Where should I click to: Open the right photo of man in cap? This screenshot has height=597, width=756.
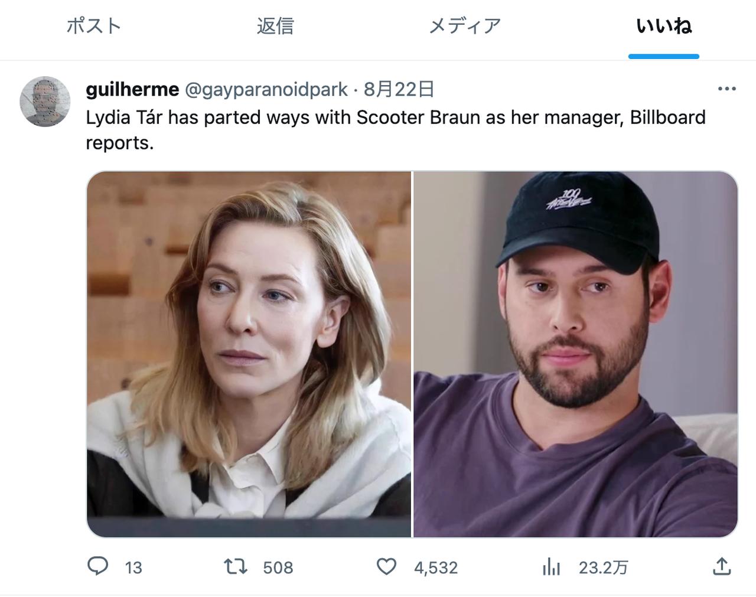[x=575, y=354]
